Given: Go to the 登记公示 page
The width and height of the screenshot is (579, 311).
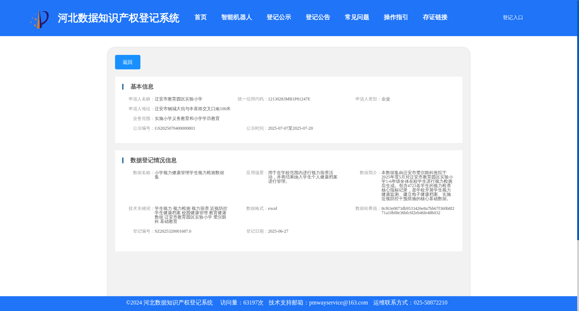Looking at the screenshot, I should (x=279, y=17).
